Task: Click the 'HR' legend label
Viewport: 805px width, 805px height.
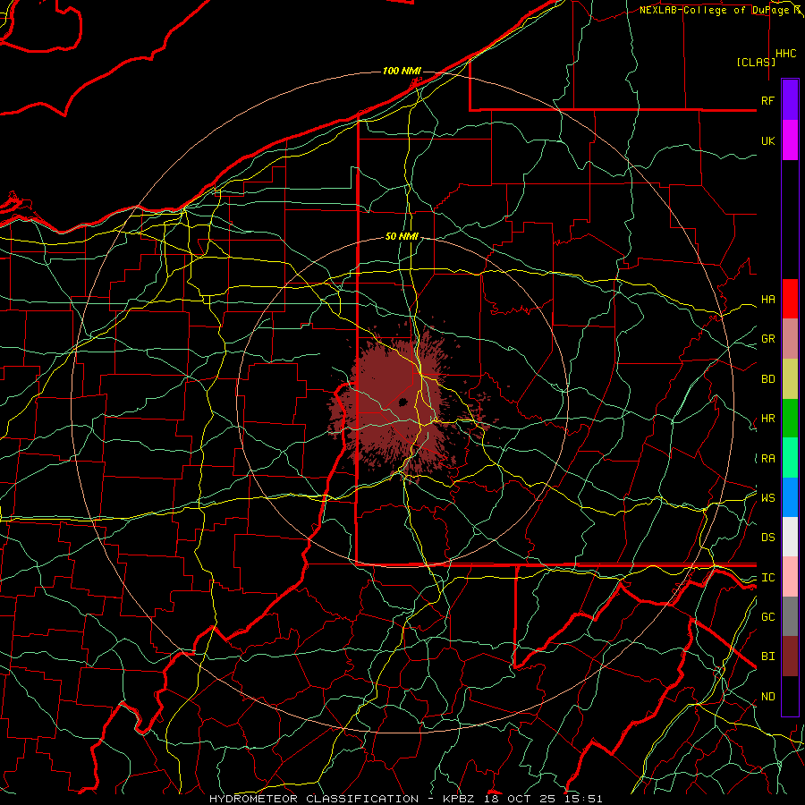Action: (x=768, y=419)
